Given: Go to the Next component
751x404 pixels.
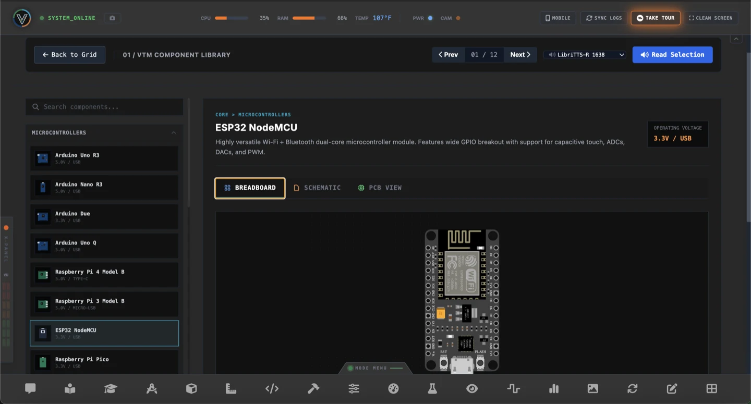Looking at the screenshot, I should click(x=520, y=55).
